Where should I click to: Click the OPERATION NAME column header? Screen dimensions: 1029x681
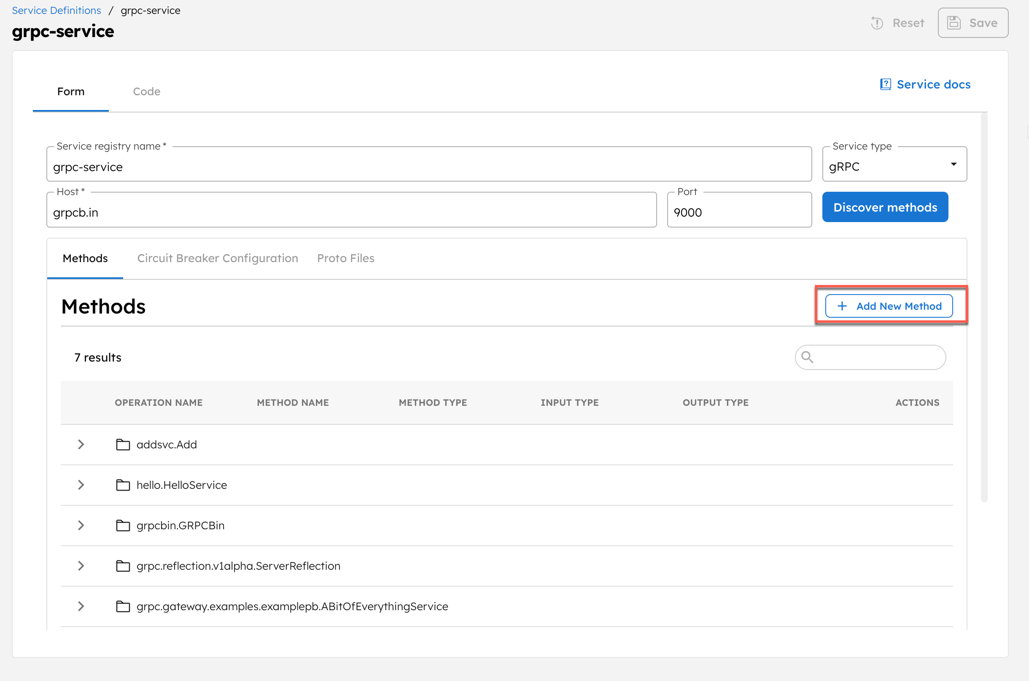click(159, 402)
